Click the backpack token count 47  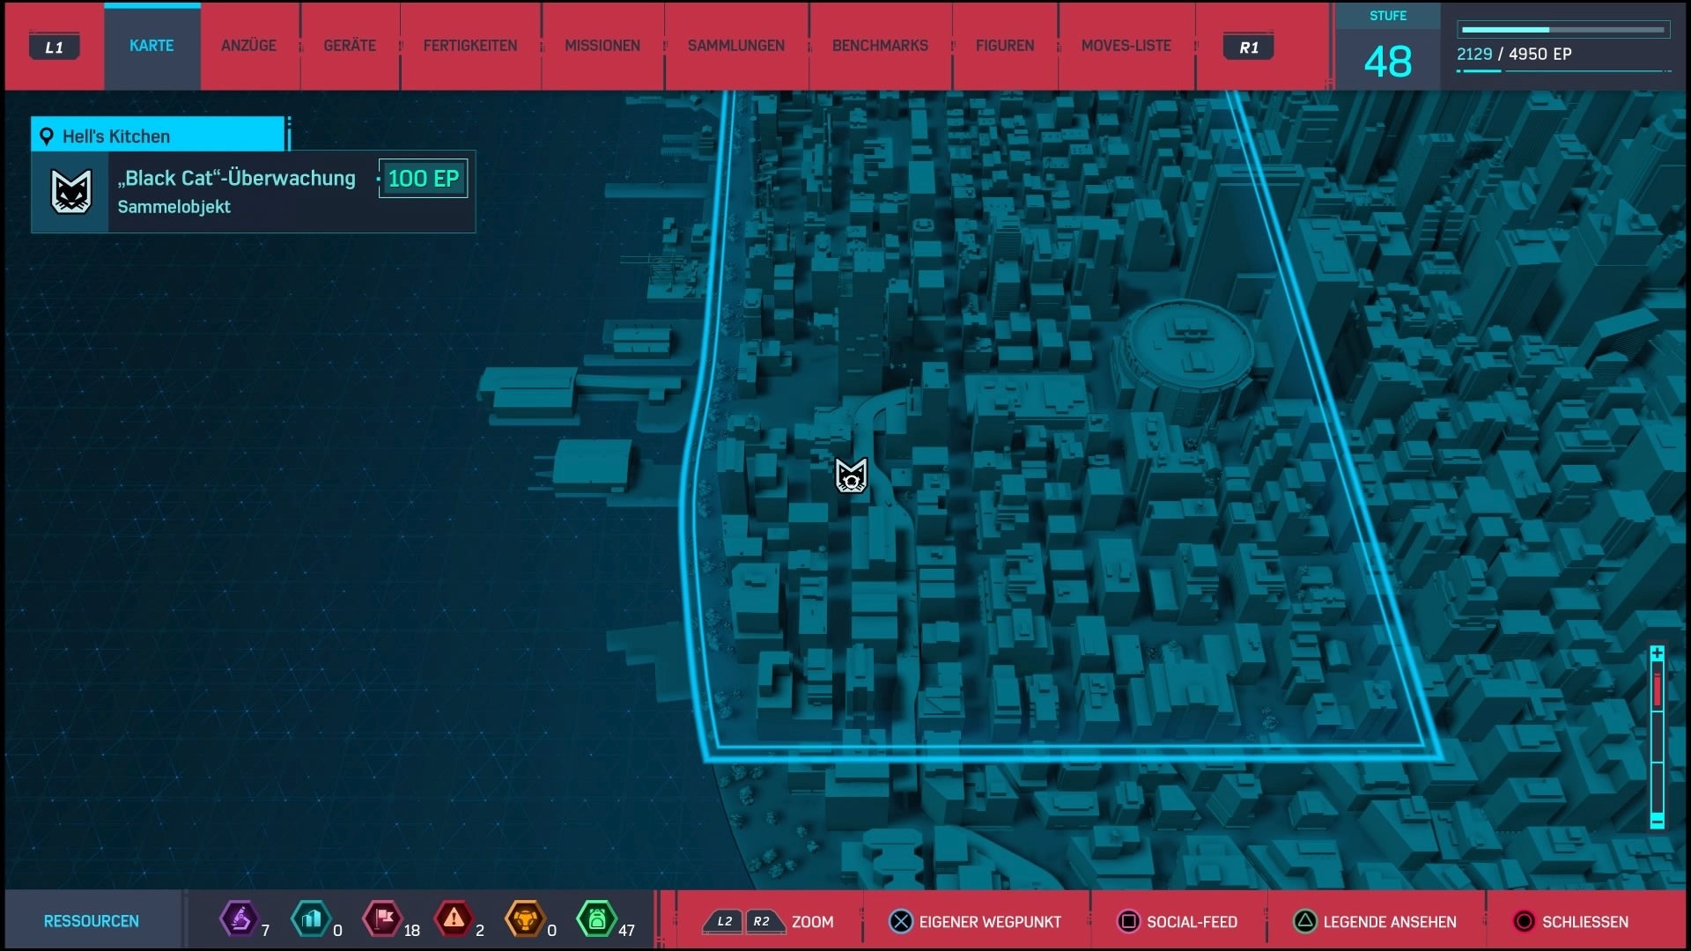626,930
